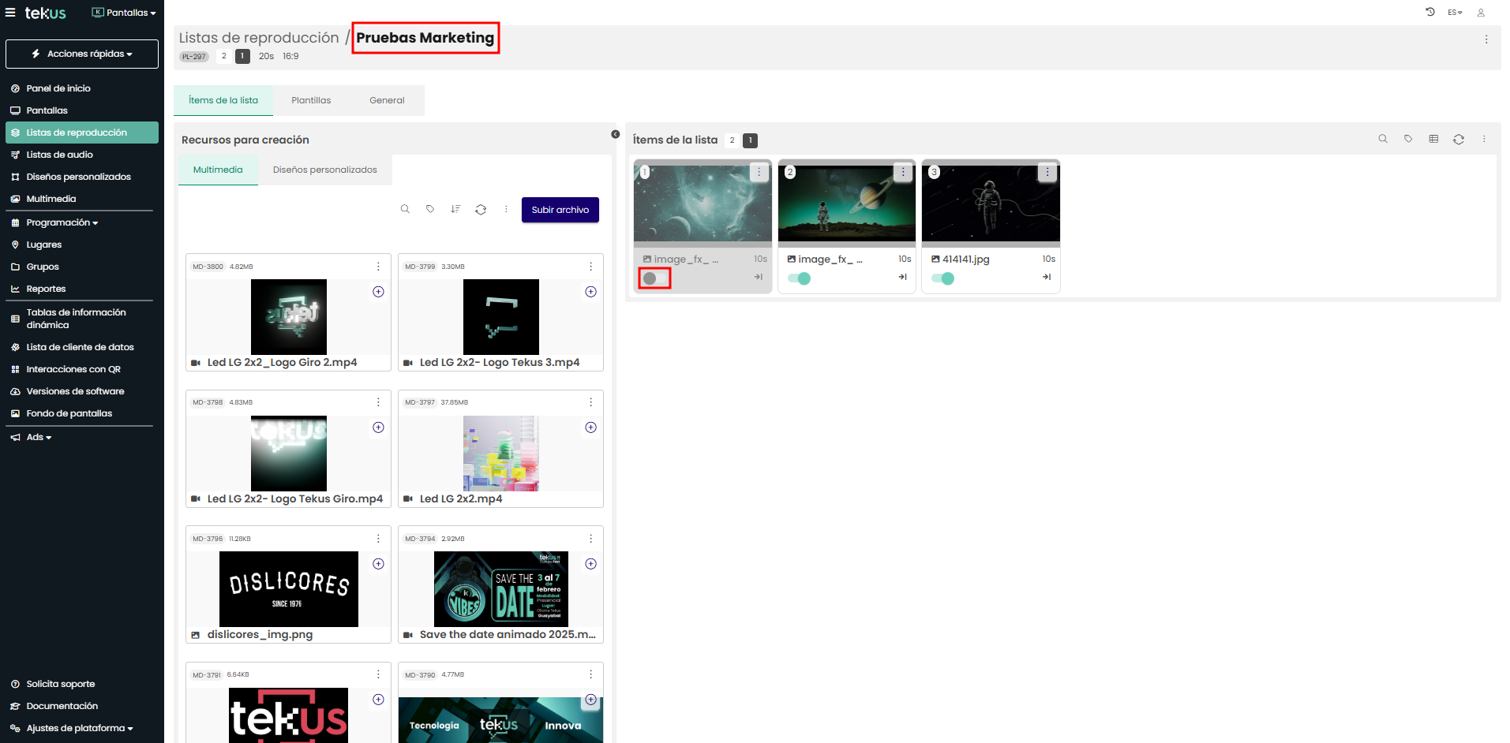Switch list items to table view
Viewport: 1510px width, 743px height.
(1433, 140)
